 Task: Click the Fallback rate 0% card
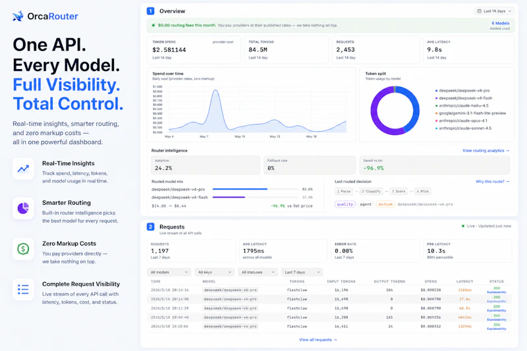[309, 165]
